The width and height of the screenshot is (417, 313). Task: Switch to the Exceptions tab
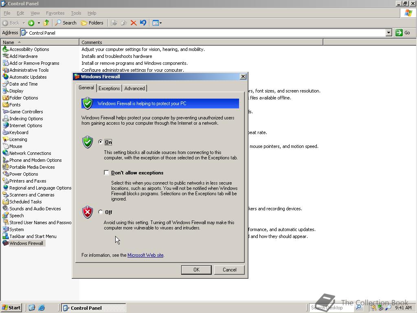pos(109,88)
